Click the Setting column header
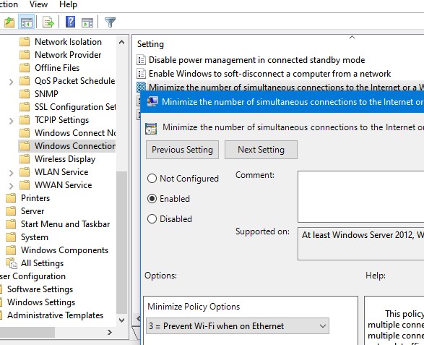This screenshot has height=345, width=424. tap(150, 44)
